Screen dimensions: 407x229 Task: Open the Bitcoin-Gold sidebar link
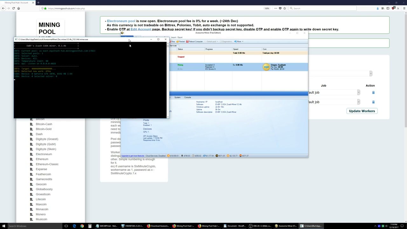[x=44, y=129]
